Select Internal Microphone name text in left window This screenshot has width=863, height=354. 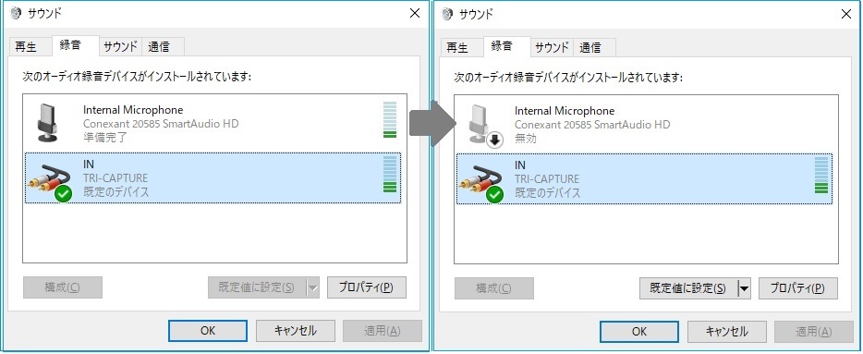(x=133, y=110)
